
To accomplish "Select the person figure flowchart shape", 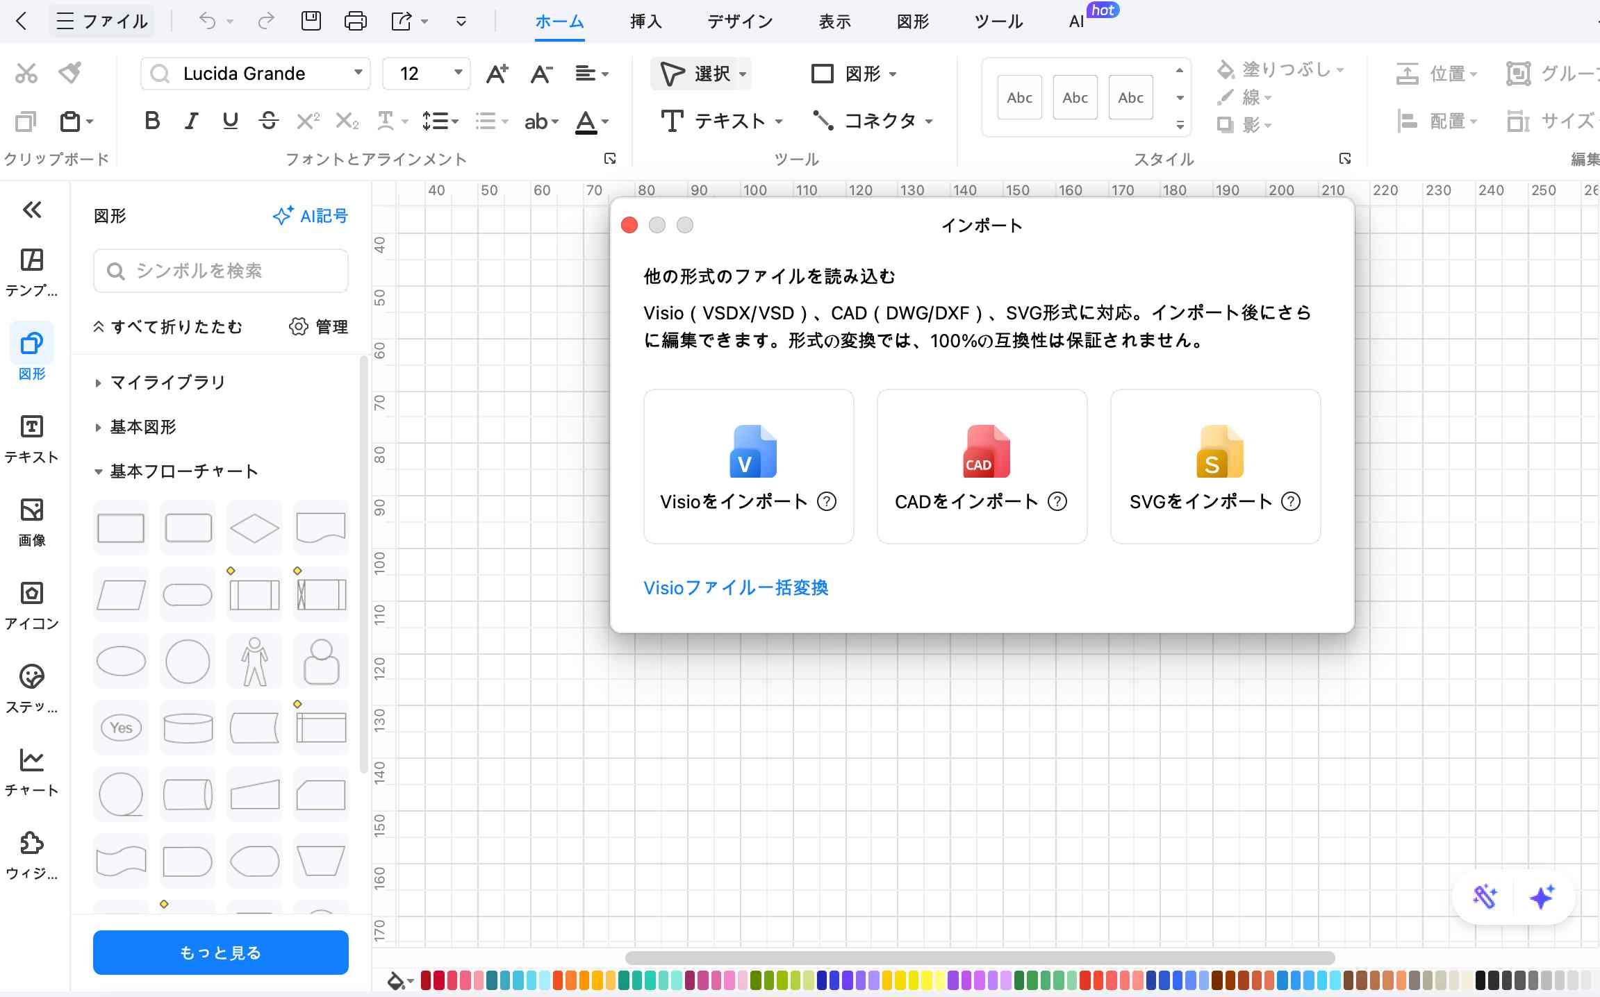I will tap(254, 661).
